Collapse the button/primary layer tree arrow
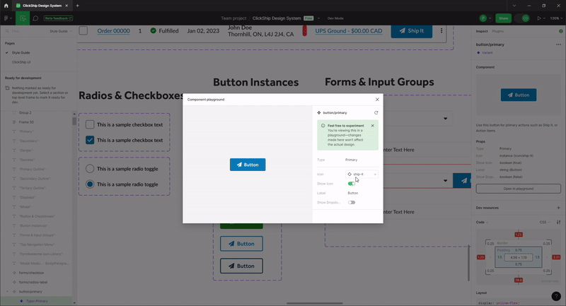The image size is (566, 306). click(x=7, y=292)
